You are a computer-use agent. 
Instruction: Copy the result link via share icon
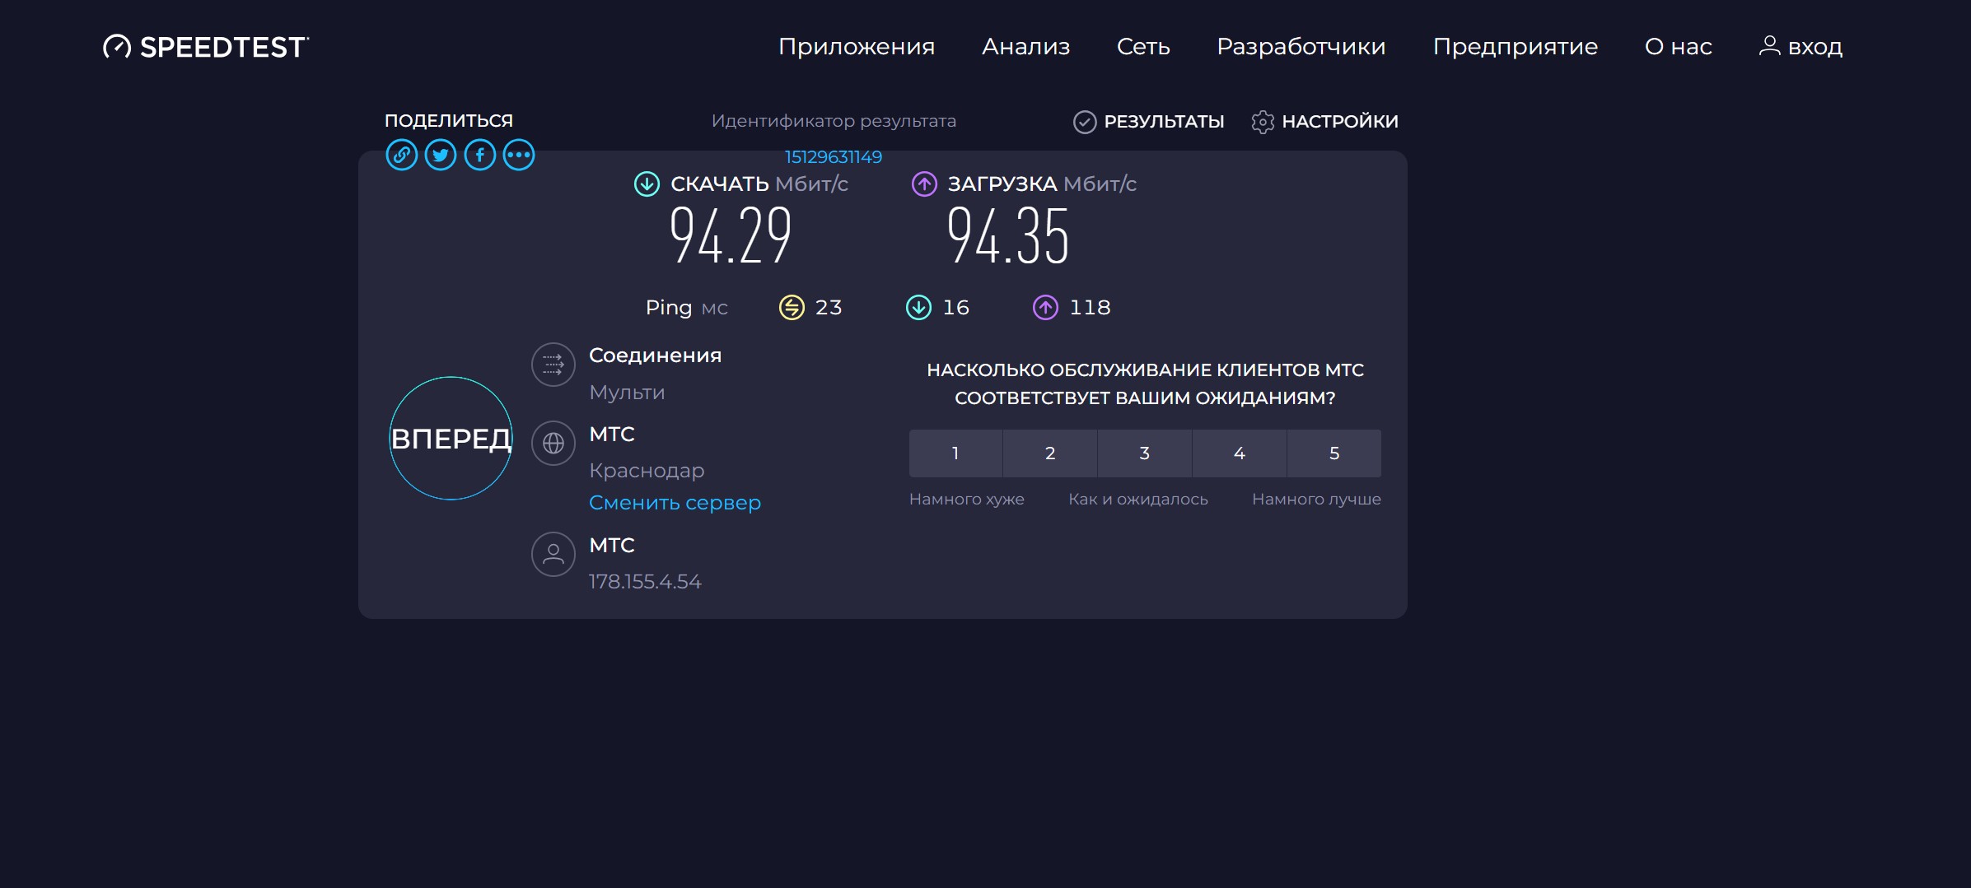coord(402,155)
